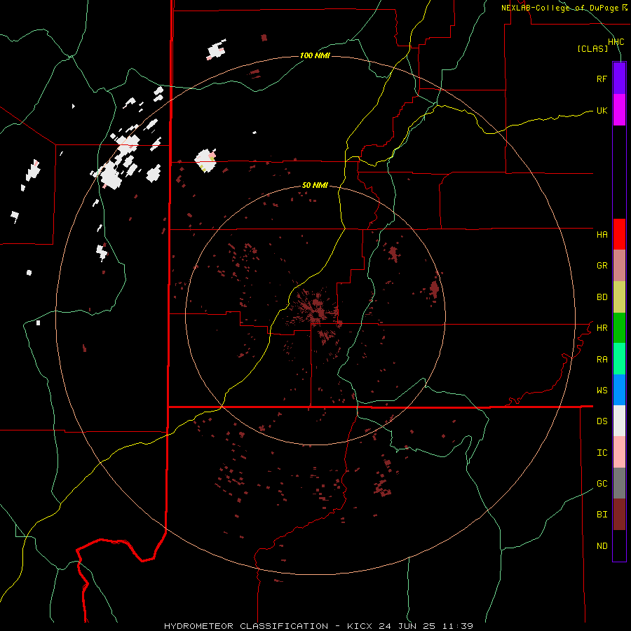The image size is (631, 631).
Task: Click the BD legend label
Action: click(602, 297)
